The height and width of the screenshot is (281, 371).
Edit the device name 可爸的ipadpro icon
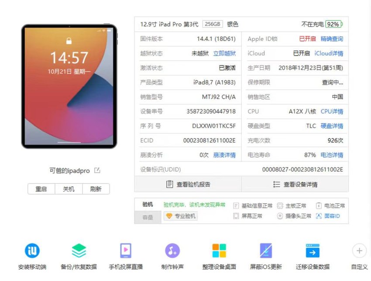[97, 170]
